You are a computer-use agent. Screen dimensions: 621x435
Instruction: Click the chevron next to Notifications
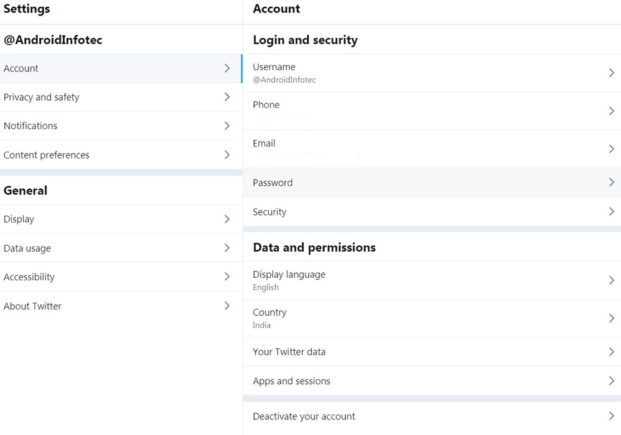click(x=227, y=126)
